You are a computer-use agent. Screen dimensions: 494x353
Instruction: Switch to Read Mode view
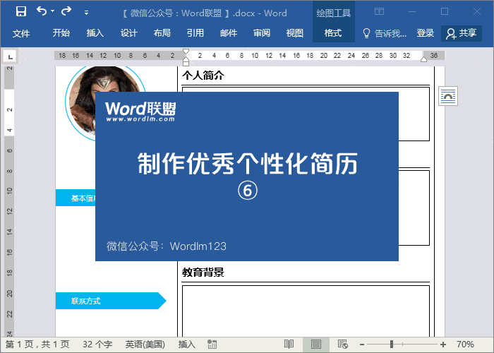(x=289, y=345)
